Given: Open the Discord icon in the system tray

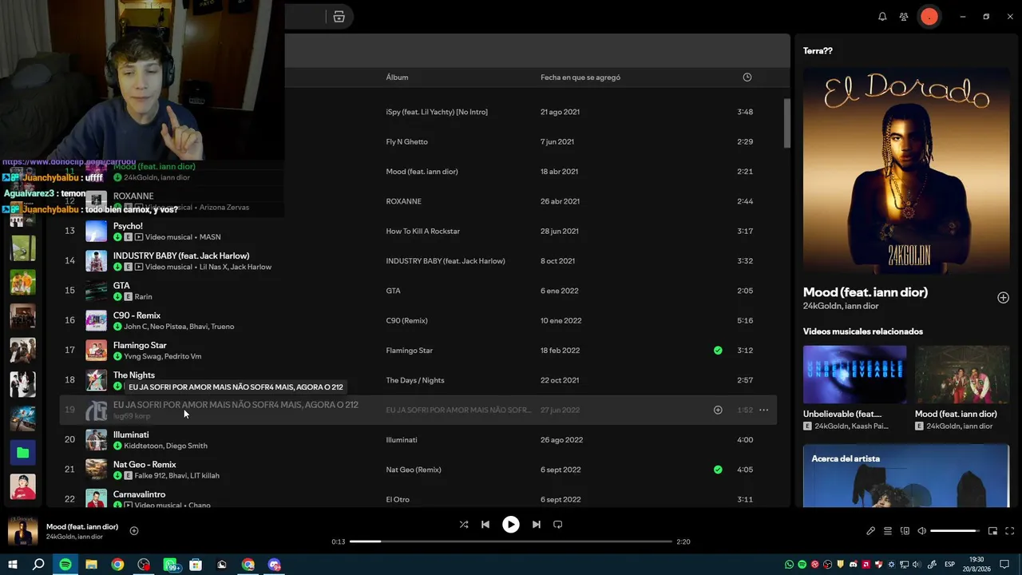Looking at the screenshot, I should tap(854, 565).
